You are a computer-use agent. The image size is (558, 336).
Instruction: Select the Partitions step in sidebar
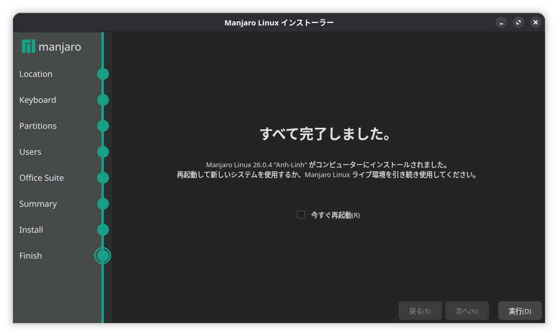click(38, 126)
